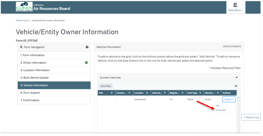Filter the VIN column
The image size is (263, 136).
112,93
